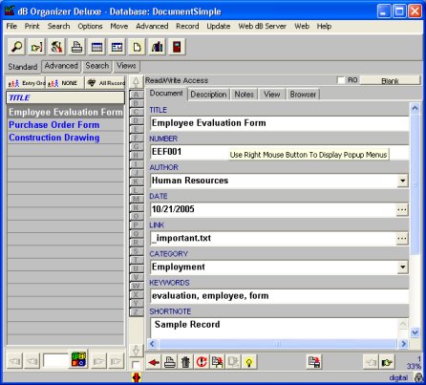Select the Construction Drawing record

(x=65, y=138)
